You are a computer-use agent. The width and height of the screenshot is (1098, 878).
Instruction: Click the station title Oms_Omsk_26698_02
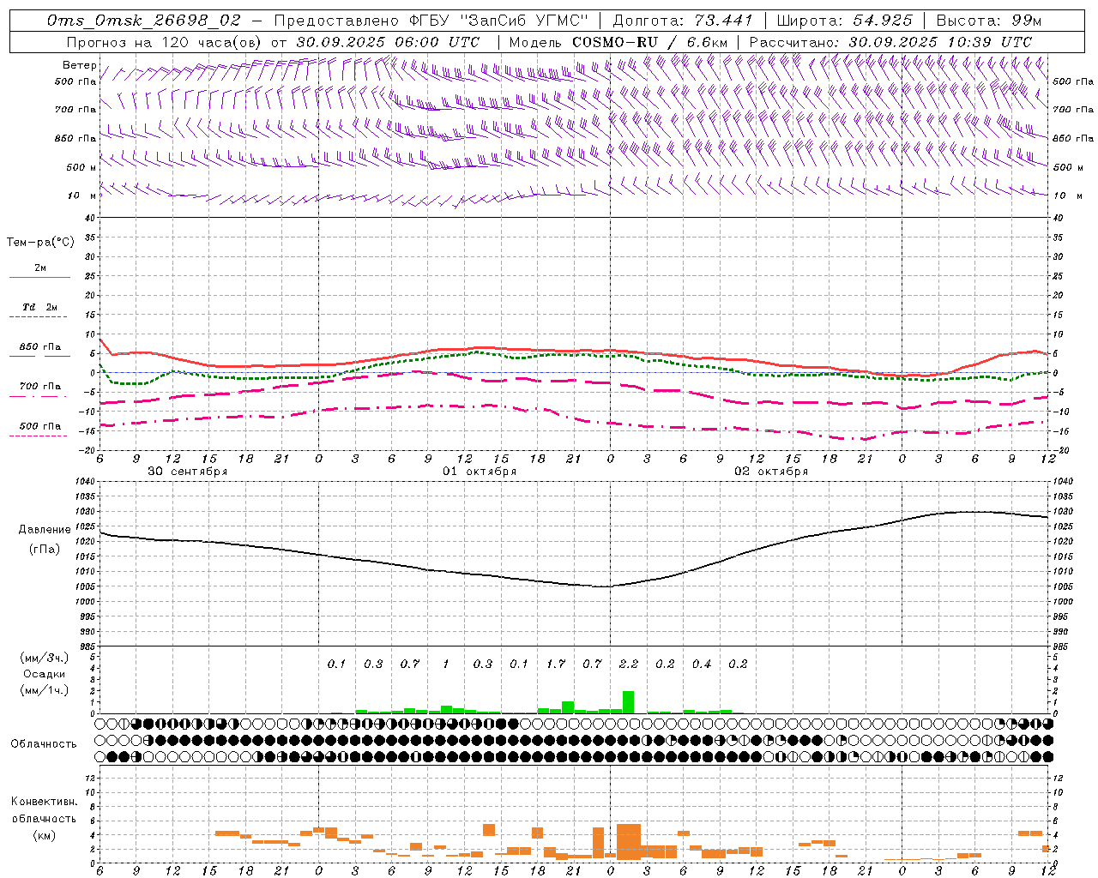pyautogui.click(x=144, y=21)
